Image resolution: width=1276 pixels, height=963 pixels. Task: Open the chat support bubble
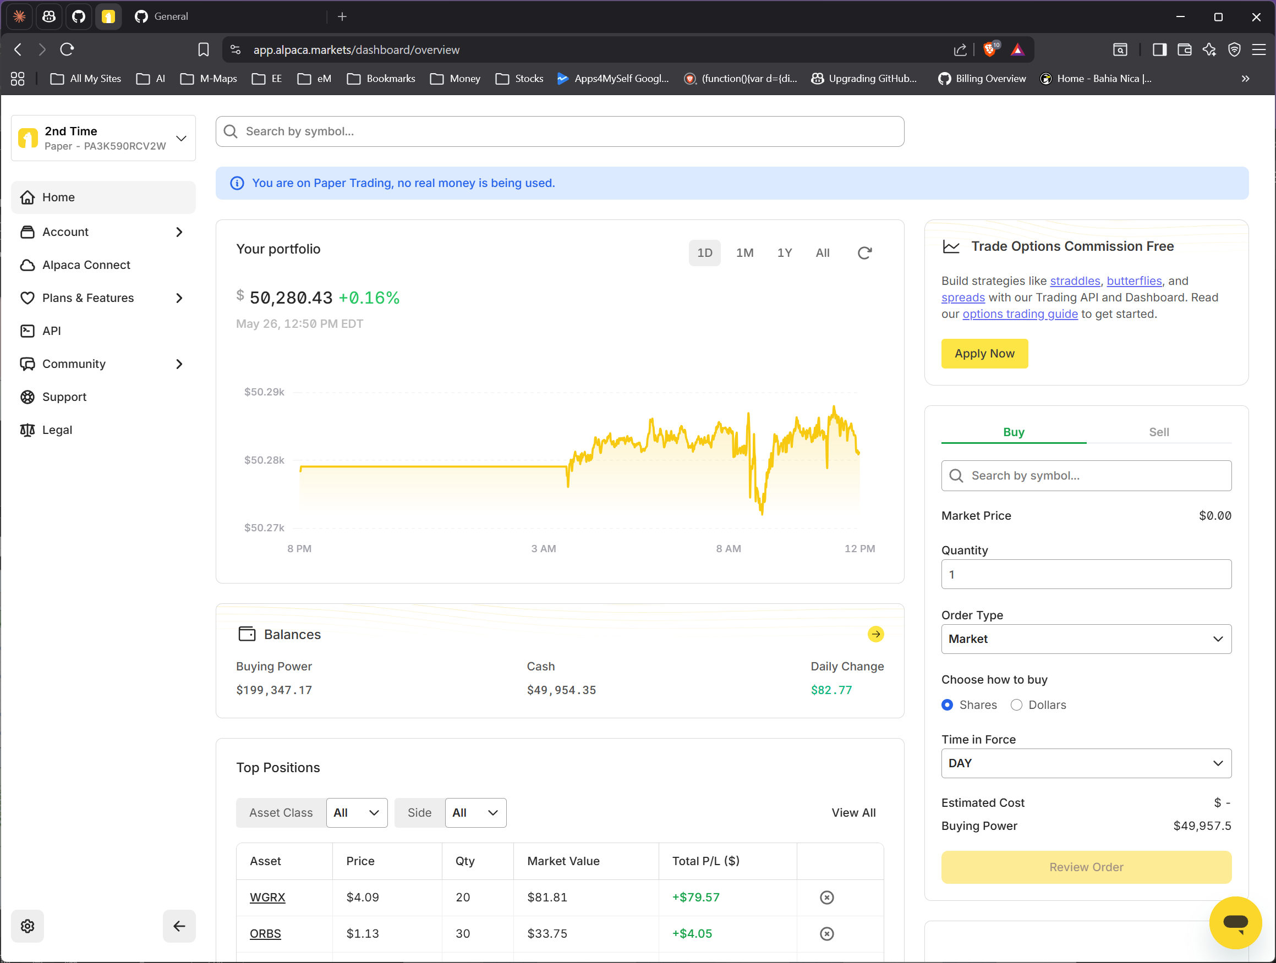(1235, 922)
